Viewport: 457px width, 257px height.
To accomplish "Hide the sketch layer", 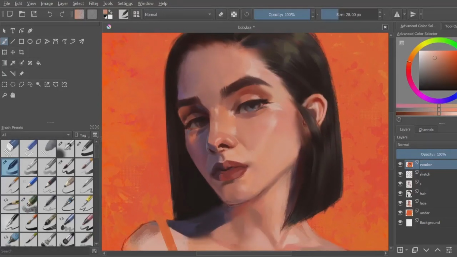I will (400, 174).
